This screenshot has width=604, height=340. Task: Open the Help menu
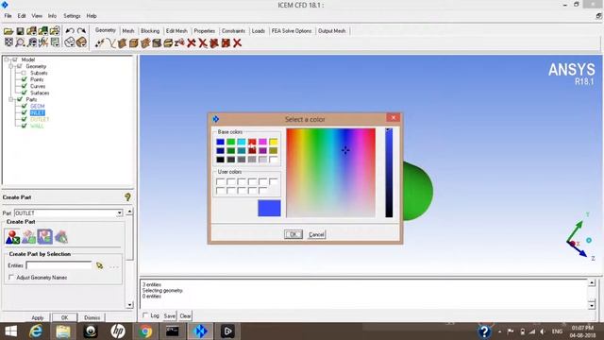(x=92, y=16)
